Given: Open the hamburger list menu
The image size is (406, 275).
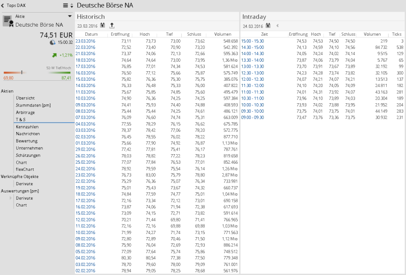Looking at the screenshot, I should 65,6.
